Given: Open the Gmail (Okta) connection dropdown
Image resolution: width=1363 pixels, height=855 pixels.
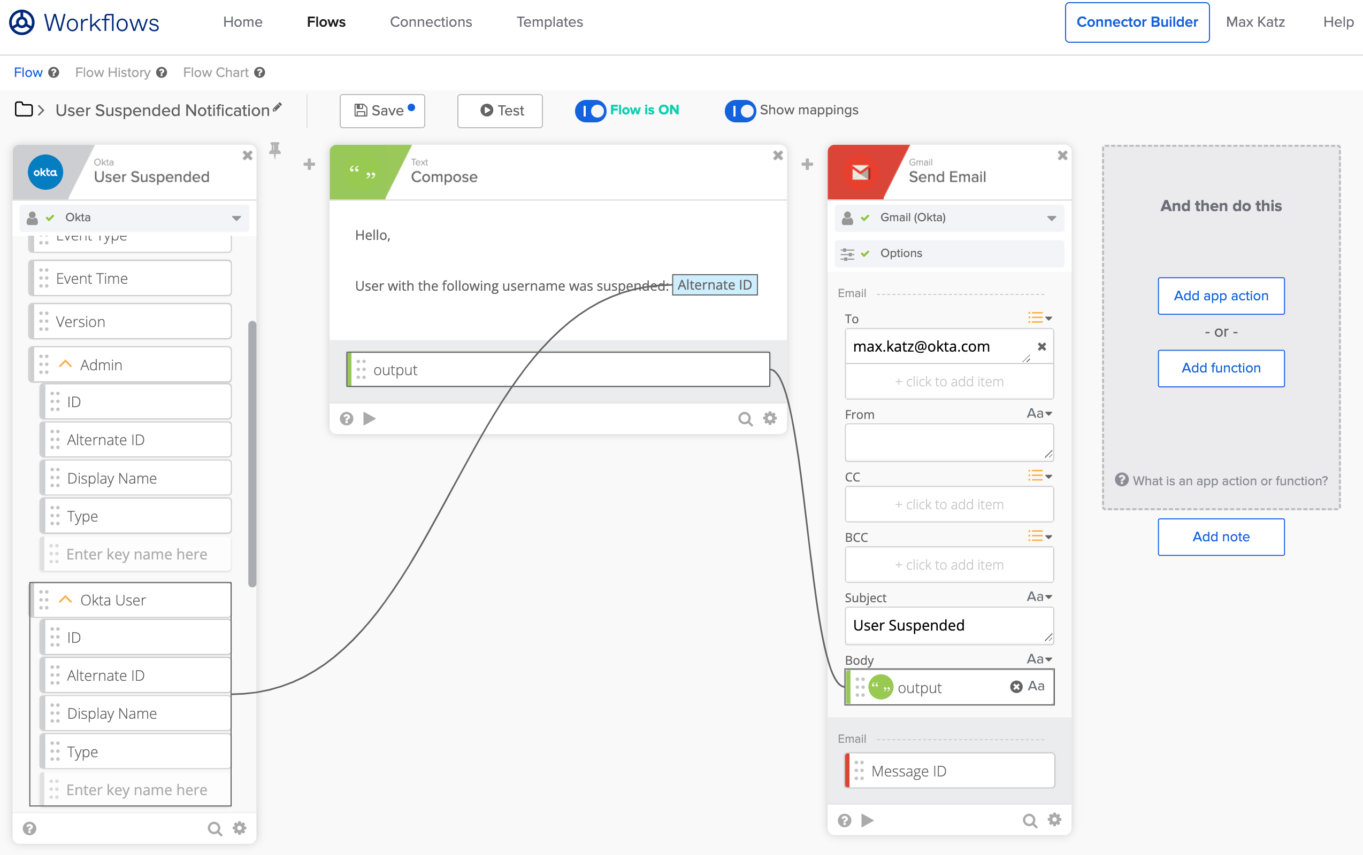Looking at the screenshot, I should pyautogui.click(x=1051, y=218).
